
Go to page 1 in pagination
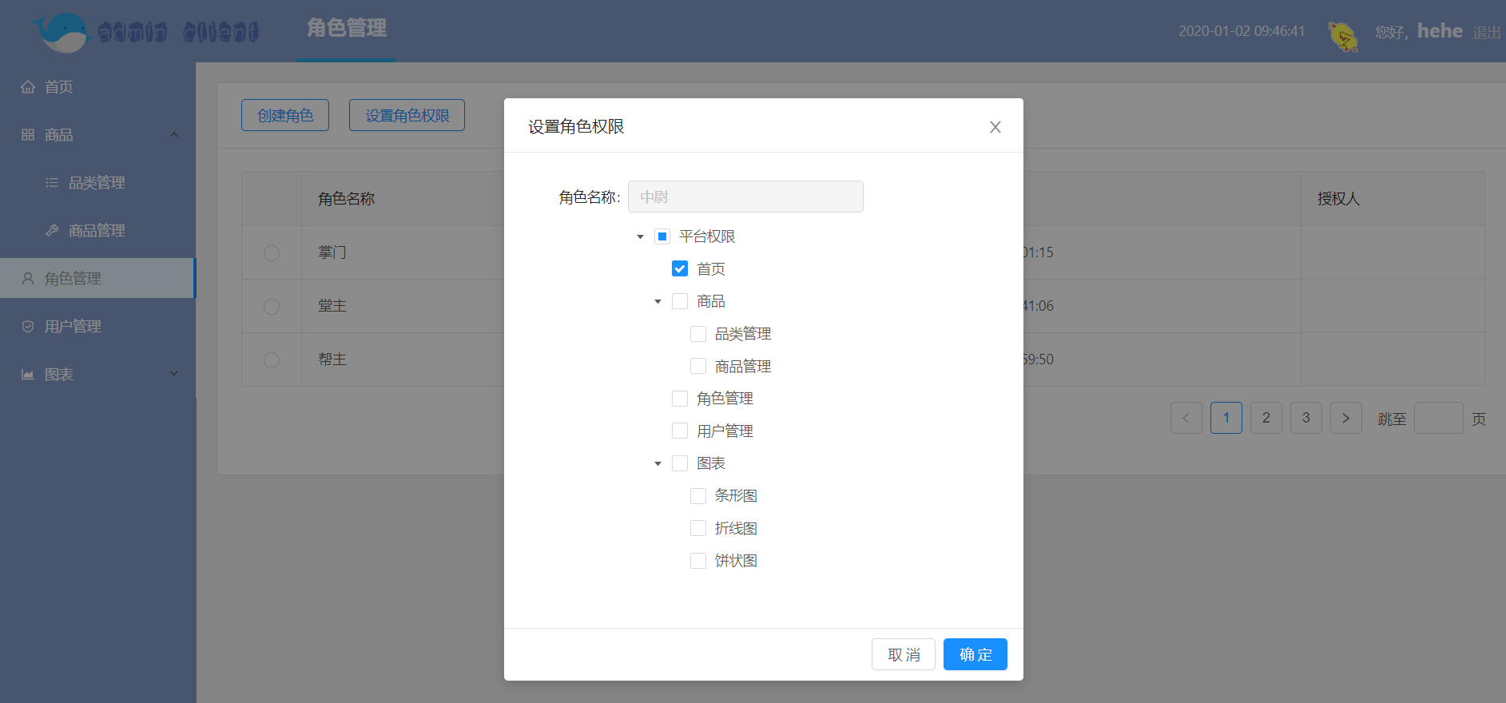tap(1226, 418)
